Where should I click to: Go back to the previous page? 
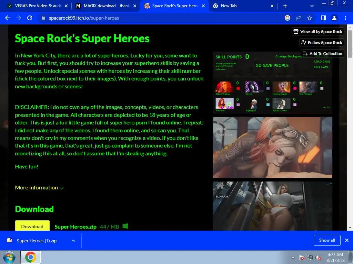click(8, 18)
